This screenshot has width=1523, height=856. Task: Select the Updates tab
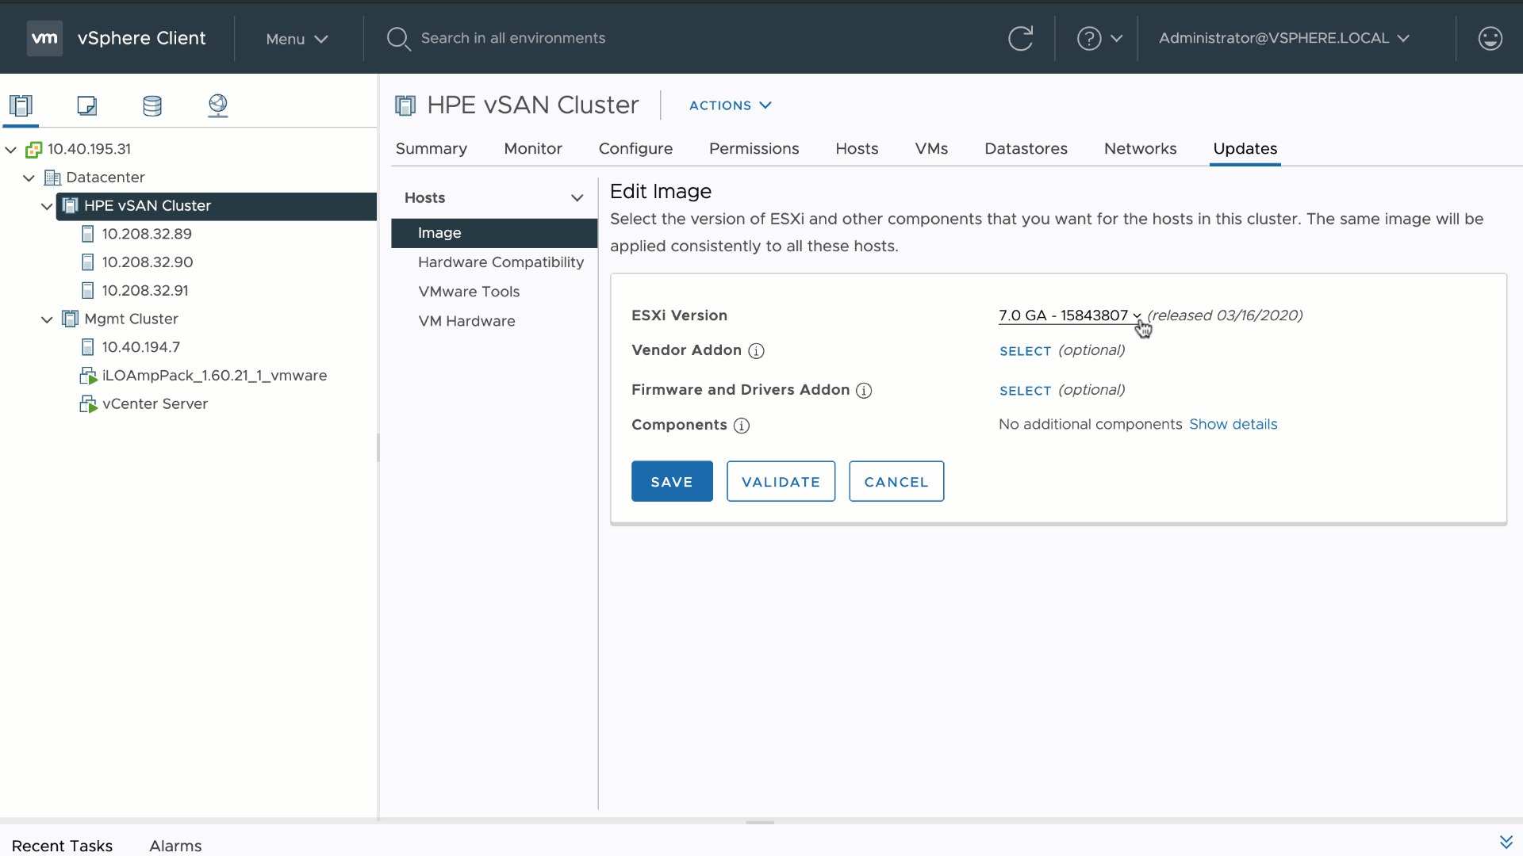click(x=1245, y=149)
